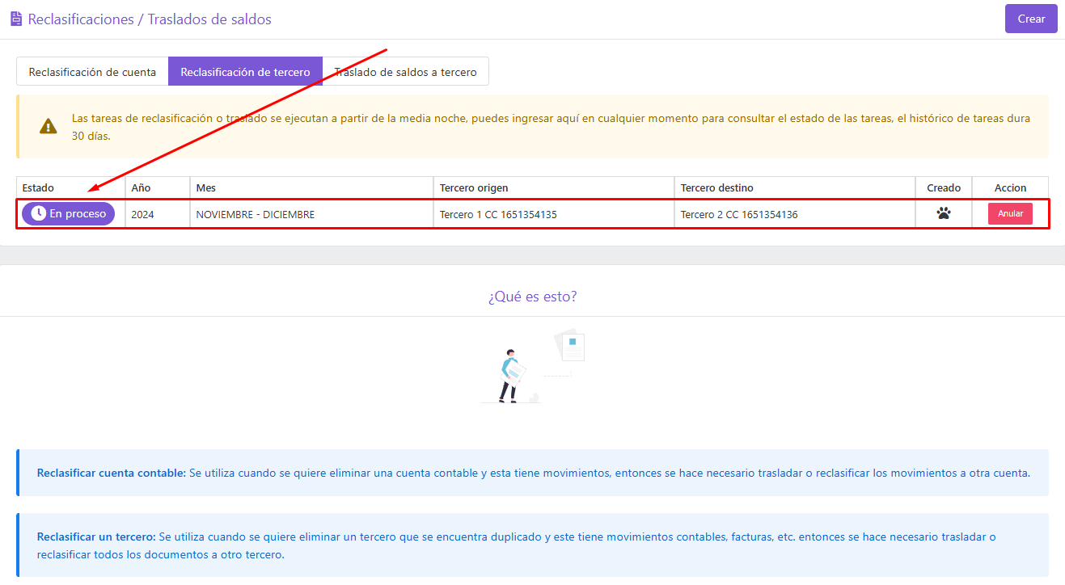Click the En proceso status badge
Viewport: 1065px width, 585px height.
tap(69, 214)
